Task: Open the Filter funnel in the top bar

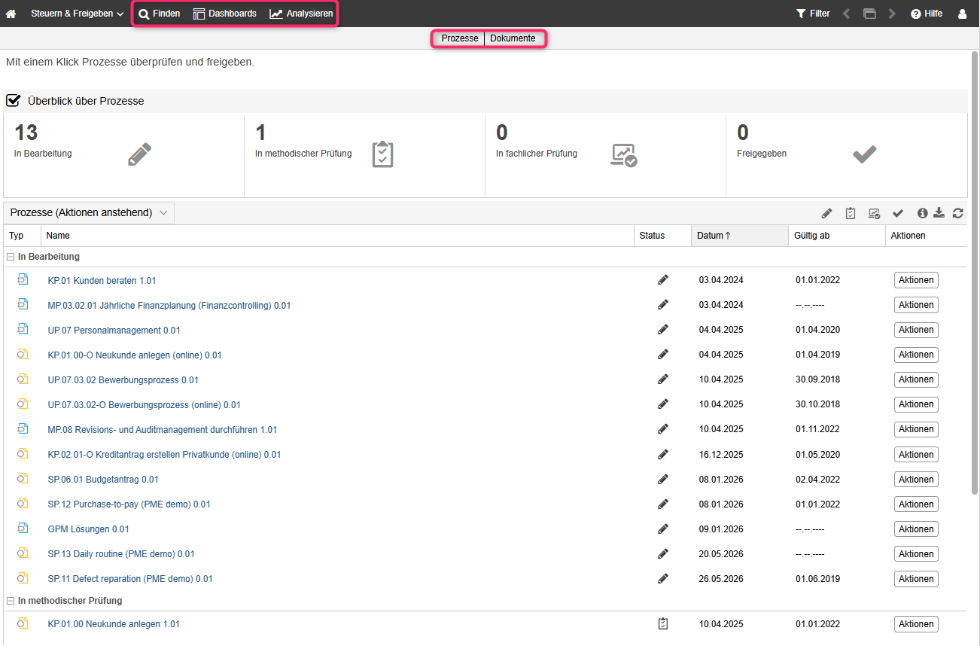Action: [x=813, y=14]
